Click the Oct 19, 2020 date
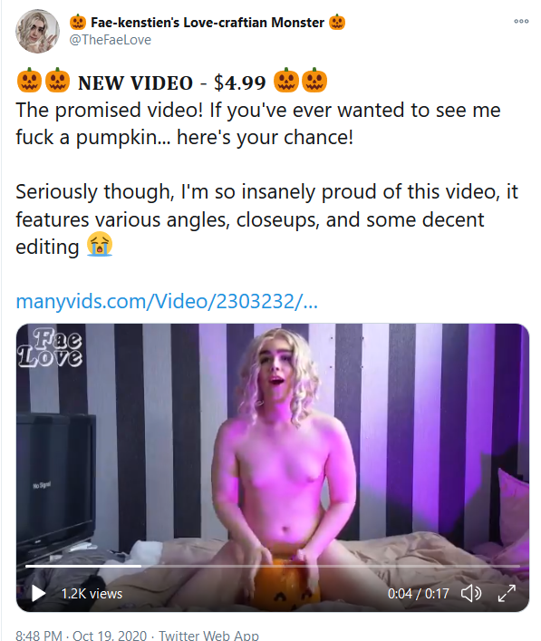 click(x=110, y=635)
